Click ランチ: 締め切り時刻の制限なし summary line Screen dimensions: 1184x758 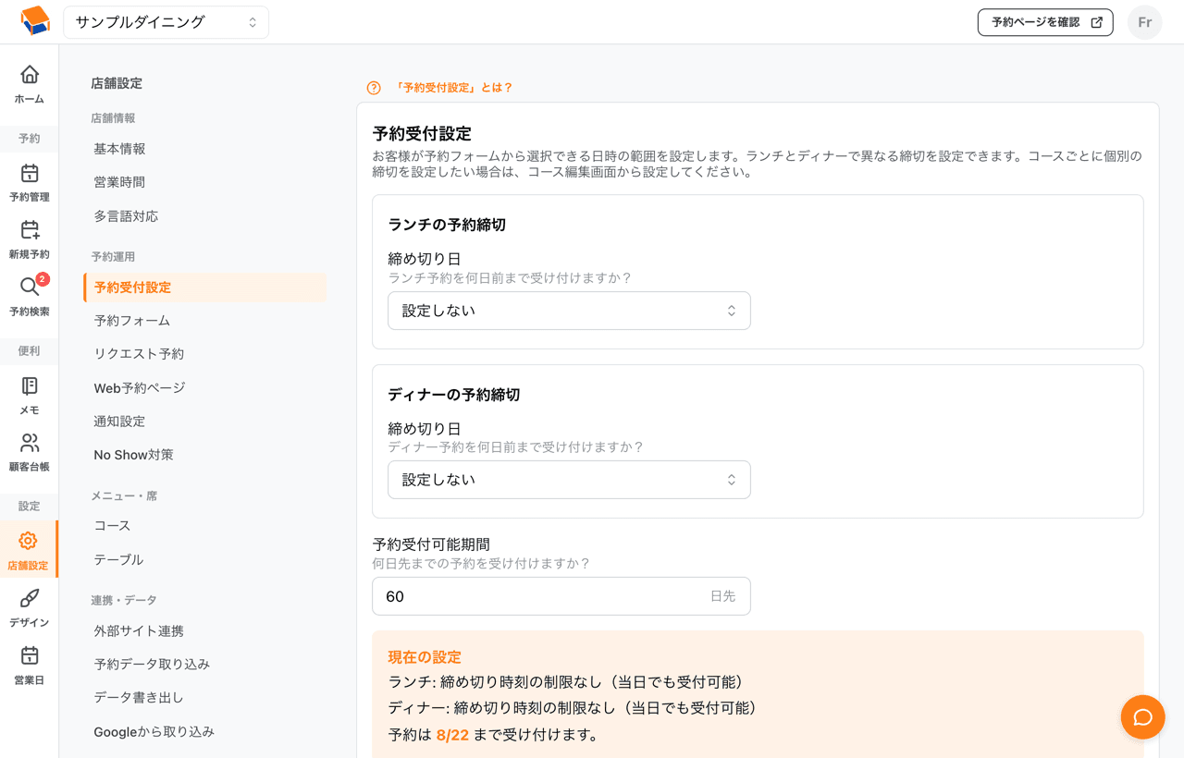point(566,682)
